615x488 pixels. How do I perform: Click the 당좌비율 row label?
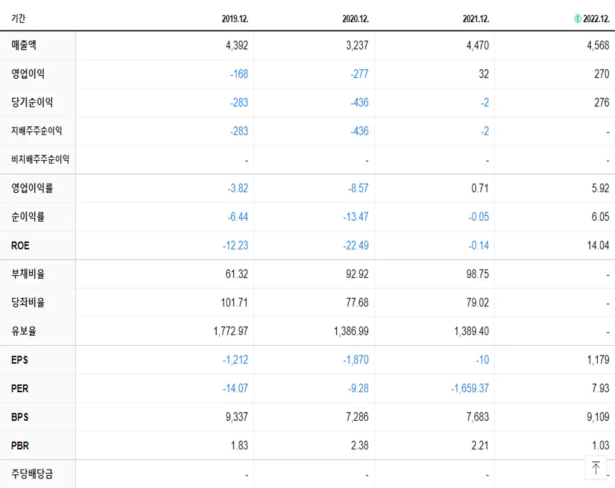[28, 302]
